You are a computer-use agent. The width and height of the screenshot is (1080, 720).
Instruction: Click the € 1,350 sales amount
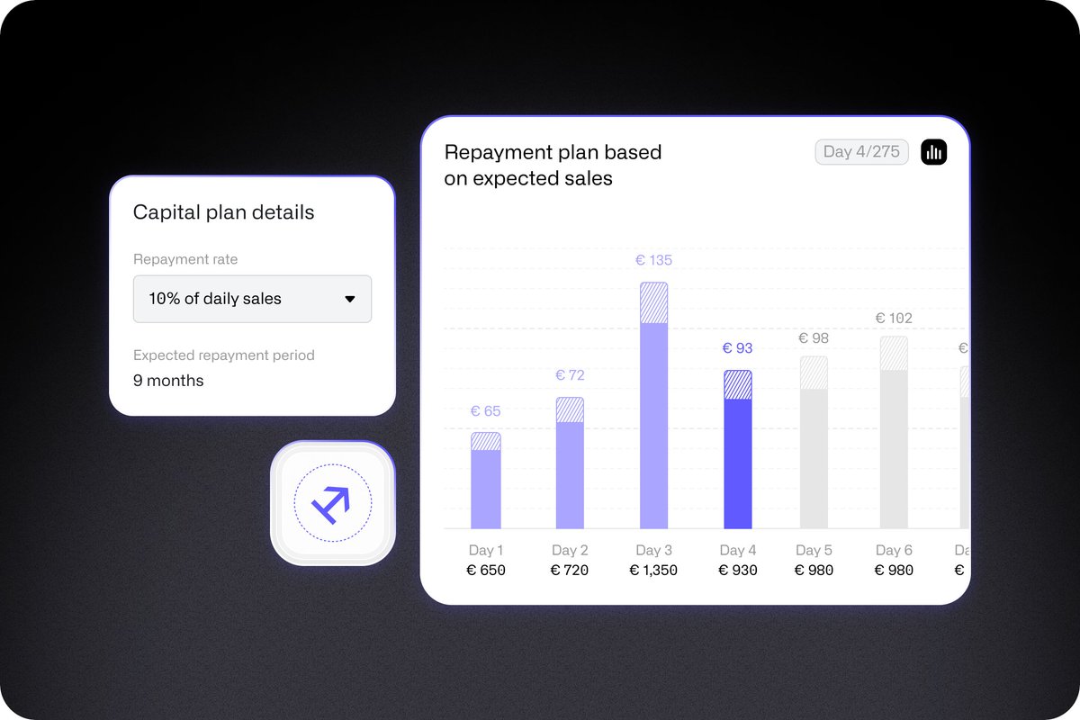click(x=653, y=571)
